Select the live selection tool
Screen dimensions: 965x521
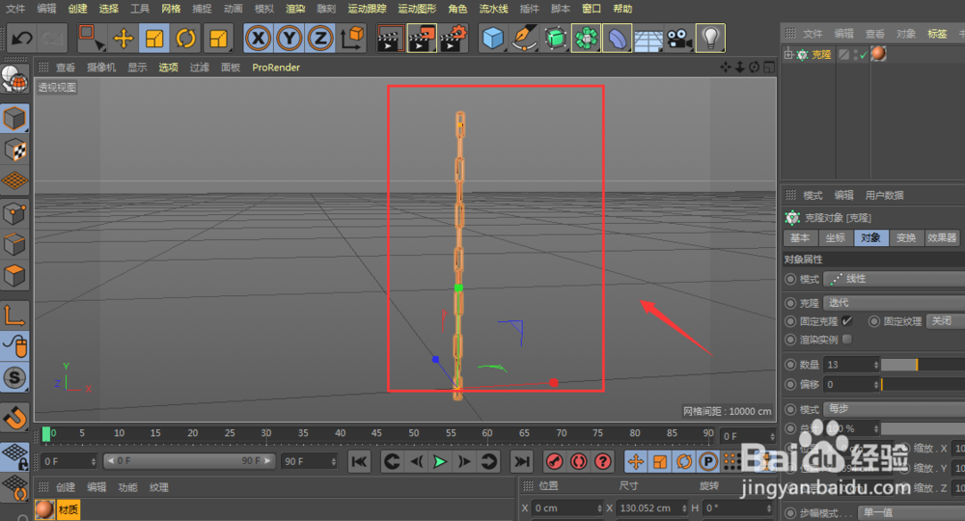pyautogui.click(x=91, y=39)
